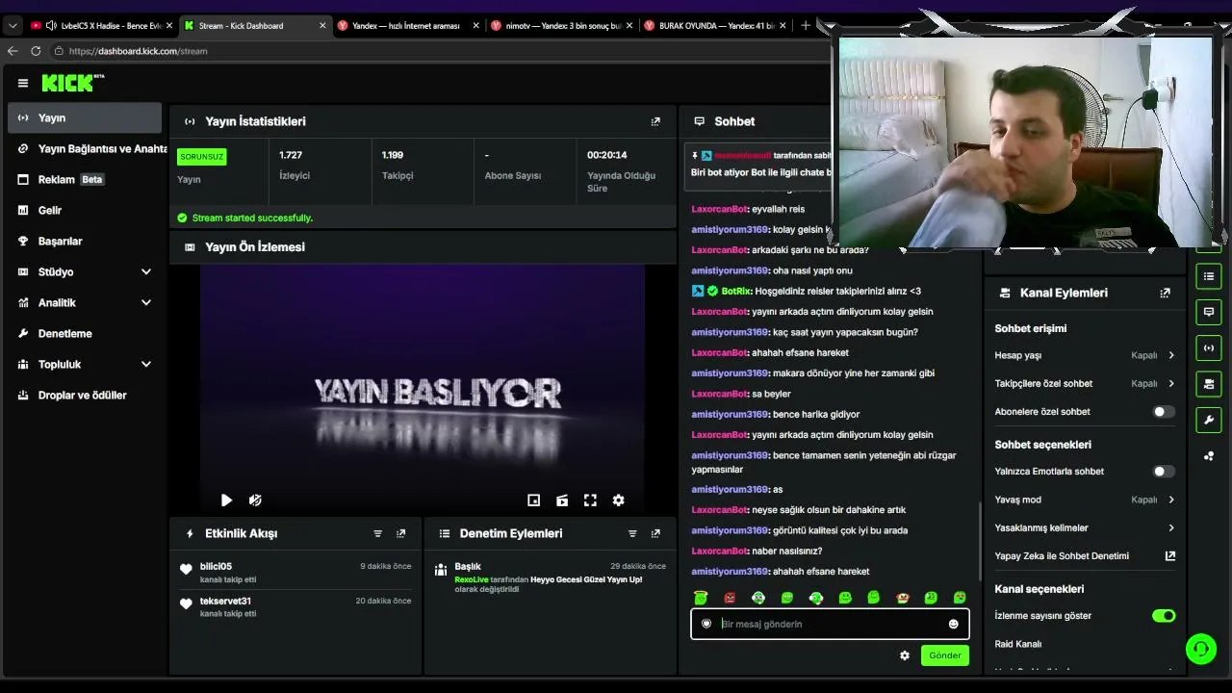Click the Kick logo
Screen dimensions: 1232x693
72,83
